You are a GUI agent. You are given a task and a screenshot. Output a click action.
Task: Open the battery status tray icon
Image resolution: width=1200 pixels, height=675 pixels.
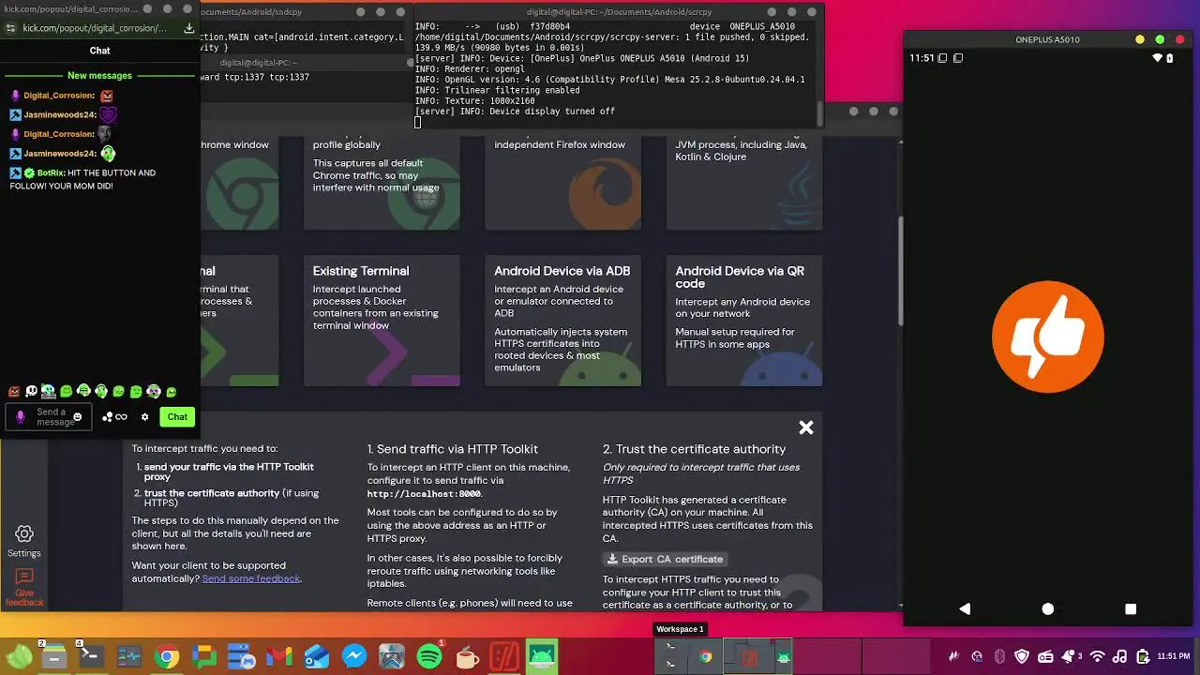click(1143, 657)
